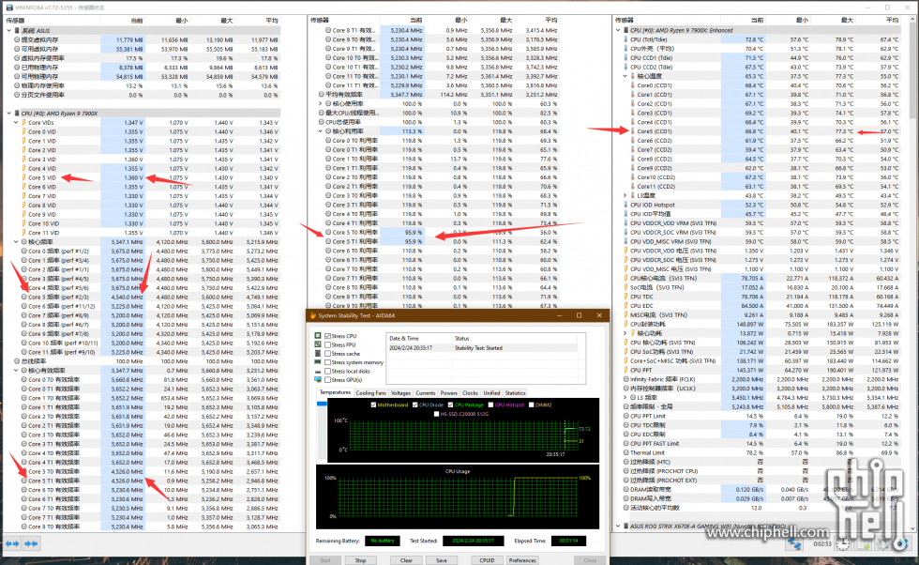Image resolution: width=919 pixels, height=565 pixels.
Task: Click the expand columns arrows button in HWiNFO
Action: [11, 543]
